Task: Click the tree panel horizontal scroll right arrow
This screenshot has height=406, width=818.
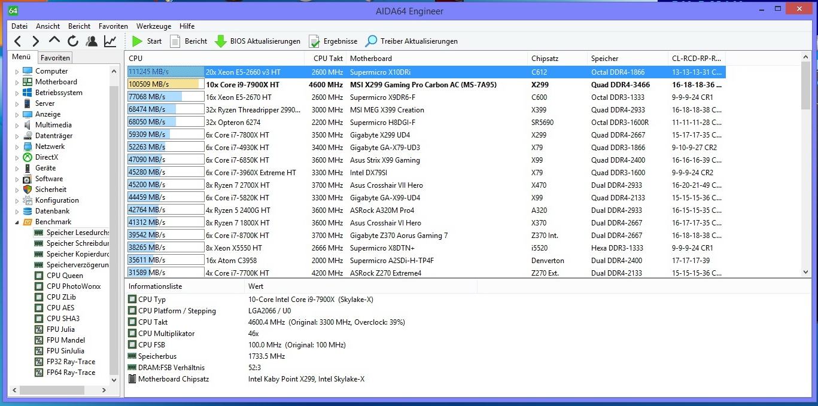Action: pos(104,390)
